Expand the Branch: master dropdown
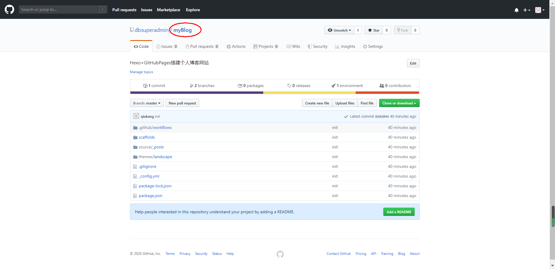The width and height of the screenshot is (555, 269). coord(147,103)
